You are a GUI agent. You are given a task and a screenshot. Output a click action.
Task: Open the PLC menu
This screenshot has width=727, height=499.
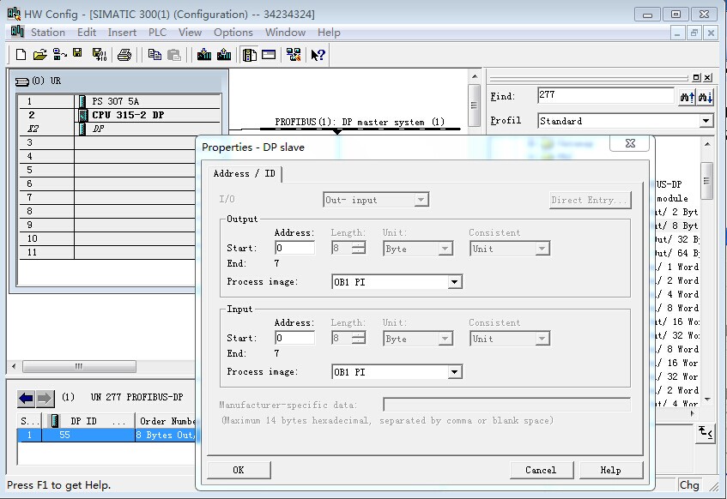(157, 33)
